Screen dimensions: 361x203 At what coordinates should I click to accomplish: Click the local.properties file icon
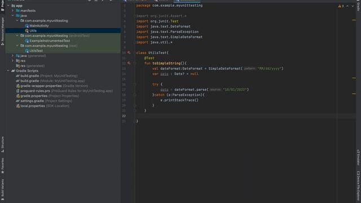tap(17, 106)
